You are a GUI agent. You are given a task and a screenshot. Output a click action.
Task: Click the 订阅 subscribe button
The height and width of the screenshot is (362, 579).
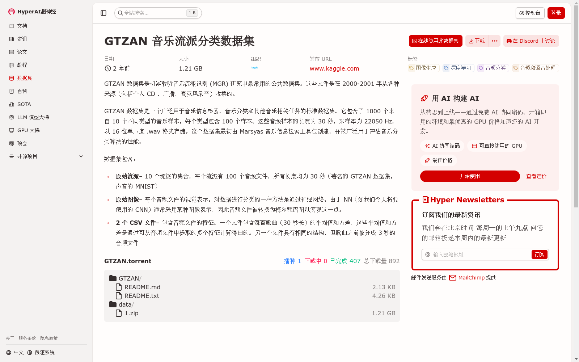[539, 254]
